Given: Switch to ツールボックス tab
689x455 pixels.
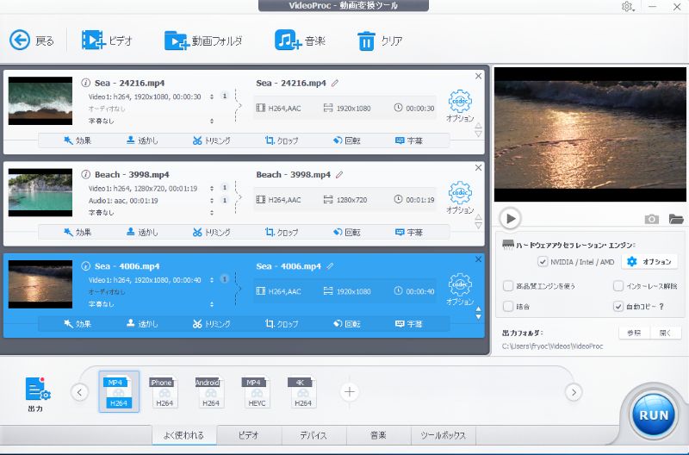Looking at the screenshot, I should (444, 435).
